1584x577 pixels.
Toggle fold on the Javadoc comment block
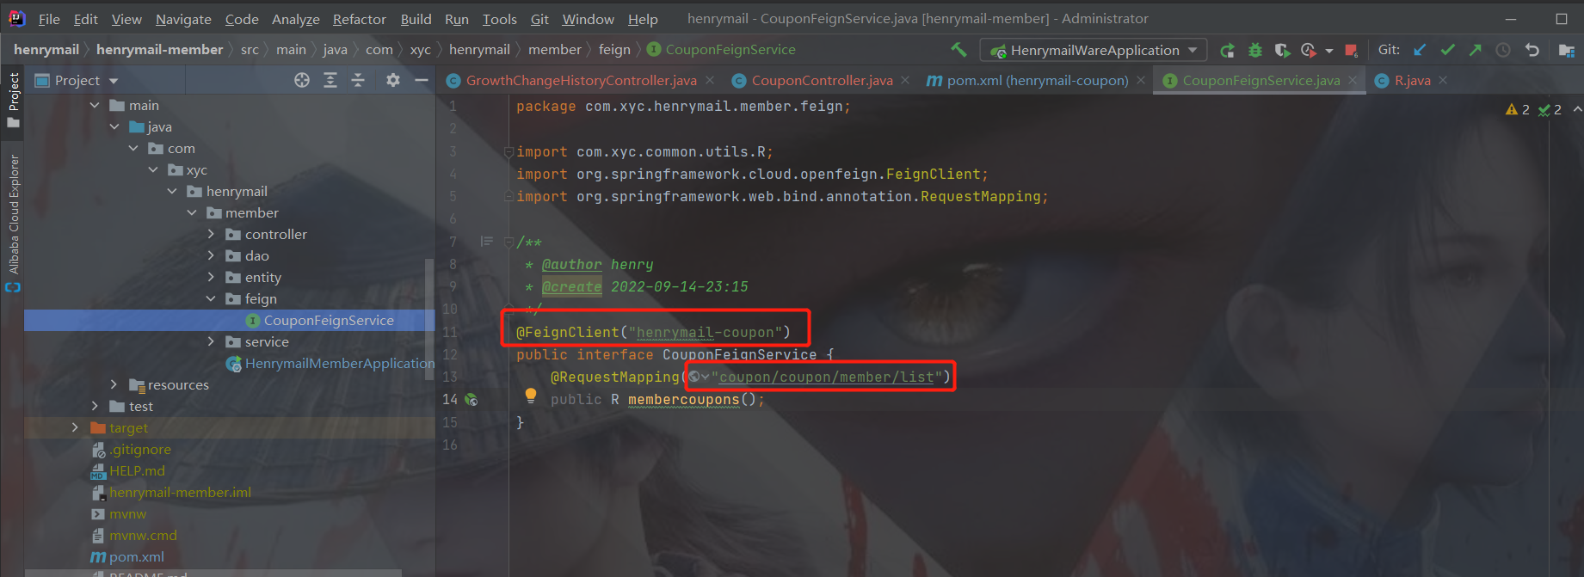508,242
